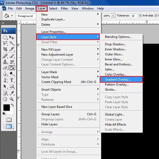Open the Foreground fill source dropdown

point(26,16)
